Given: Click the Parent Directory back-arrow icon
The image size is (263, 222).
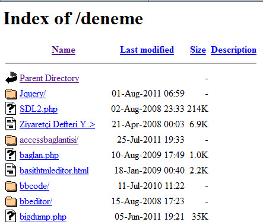Looking at the screenshot, I should pyautogui.click(x=11, y=78).
